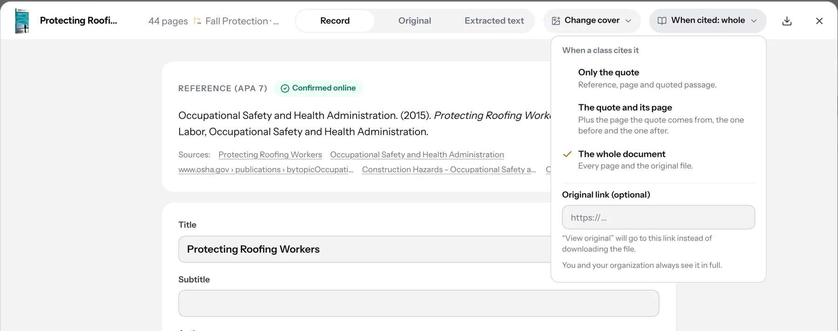Open the Protecting Roofing Workers source link

click(x=270, y=155)
